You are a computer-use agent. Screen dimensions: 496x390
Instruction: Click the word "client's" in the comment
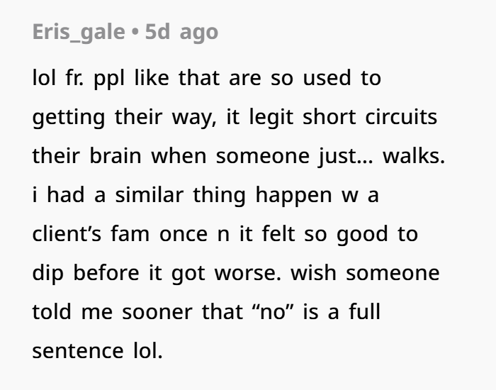pyautogui.click(x=67, y=233)
